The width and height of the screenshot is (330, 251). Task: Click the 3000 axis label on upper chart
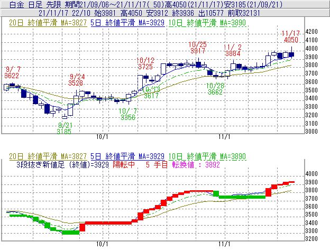311,132
